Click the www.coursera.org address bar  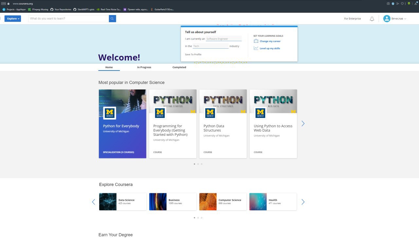pyautogui.click(x=23, y=4)
